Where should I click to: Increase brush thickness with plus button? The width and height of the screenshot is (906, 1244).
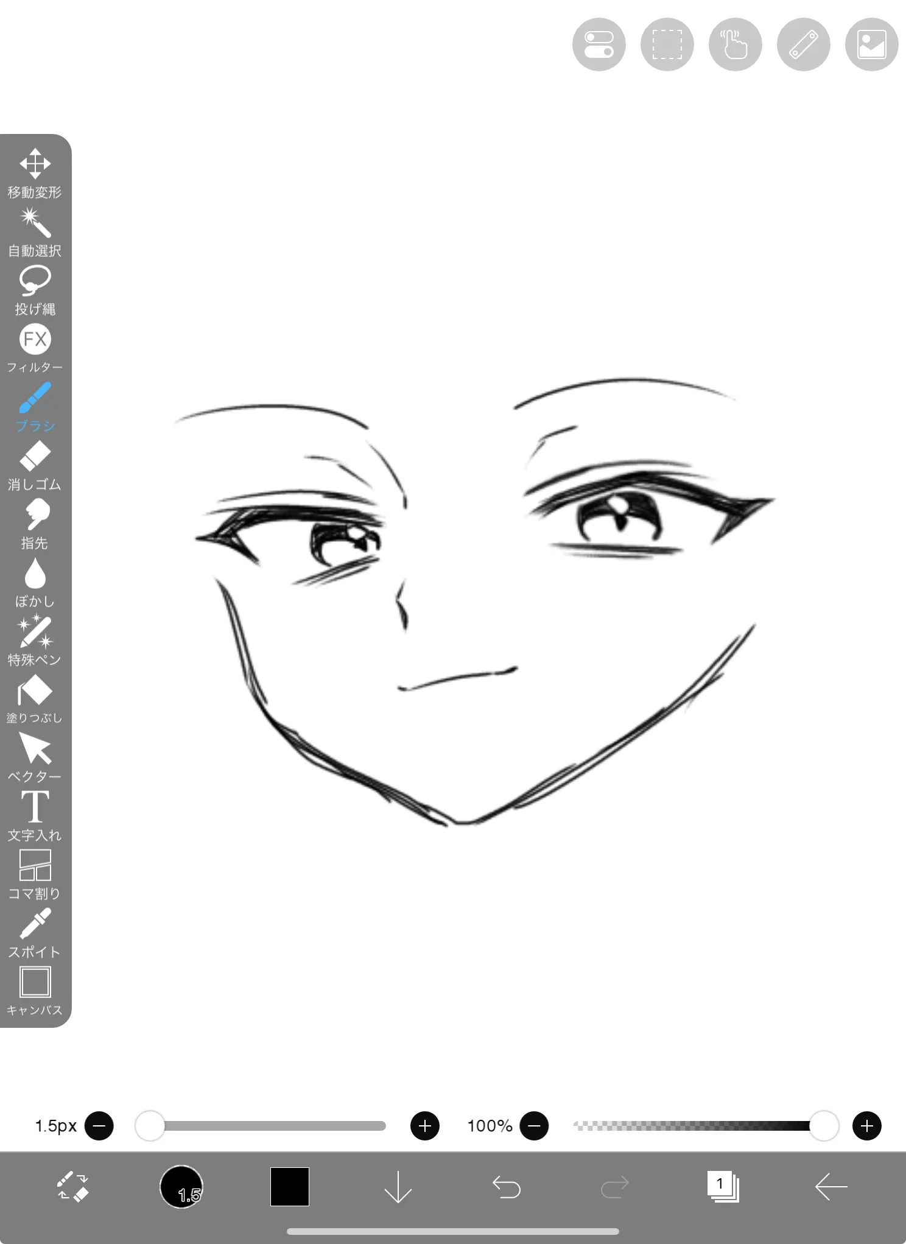pos(425,1126)
